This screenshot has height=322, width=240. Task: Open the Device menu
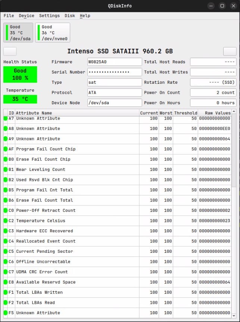27,16
